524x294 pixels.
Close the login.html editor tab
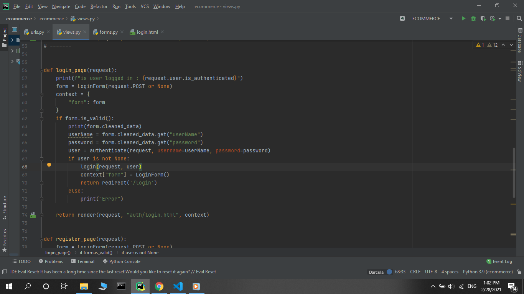tap(162, 32)
